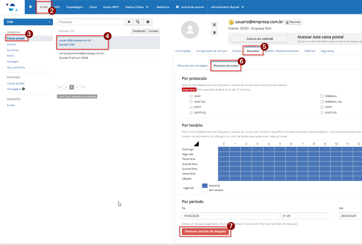The width and height of the screenshot is (362, 245).
Task: Enable the IMAP protocol block checkbox
Action: [x=191, y=96]
